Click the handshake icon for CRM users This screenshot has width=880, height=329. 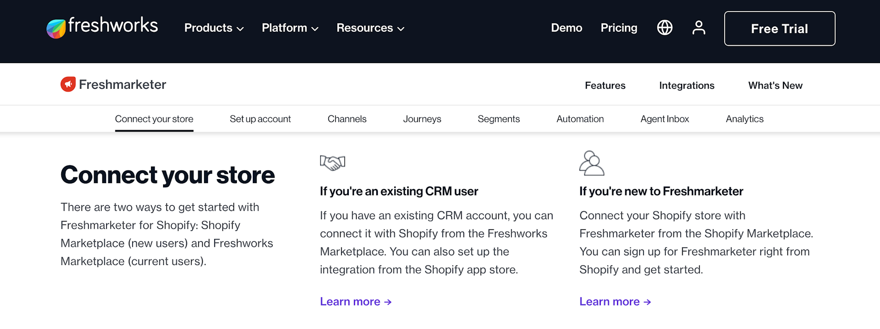(x=332, y=163)
